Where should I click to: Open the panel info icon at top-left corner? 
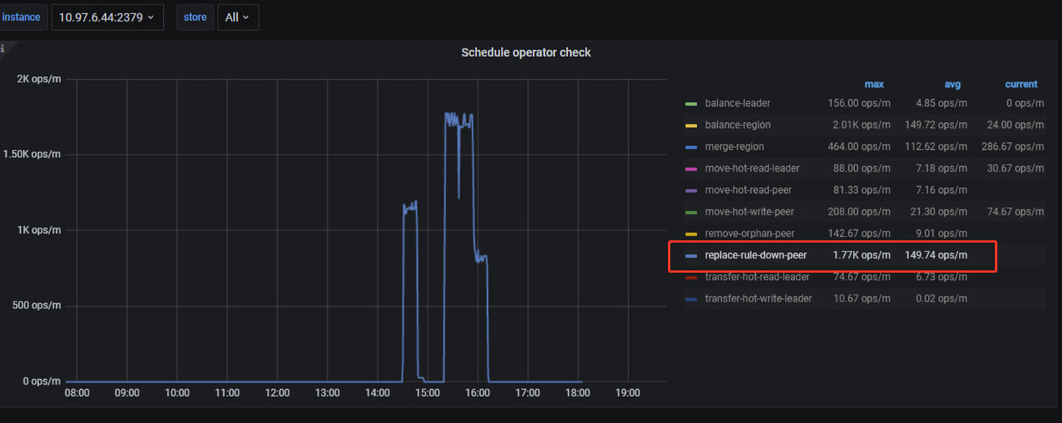[3, 48]
